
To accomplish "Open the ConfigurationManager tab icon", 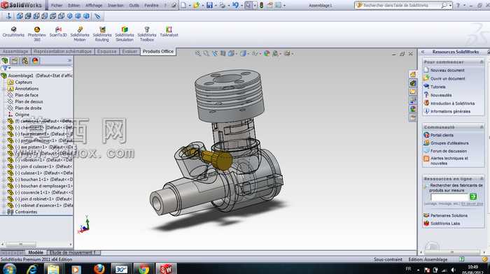I will click(x=25, y=61).
